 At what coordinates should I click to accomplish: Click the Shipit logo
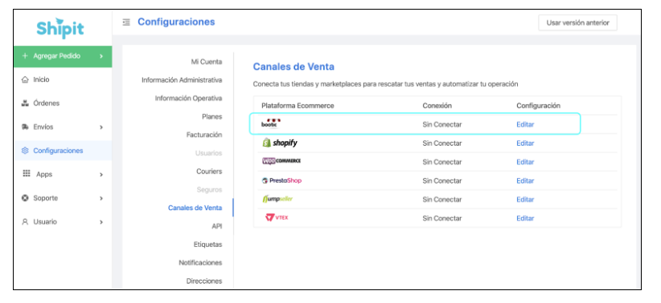pyautogui.click(x=60, y=28)
